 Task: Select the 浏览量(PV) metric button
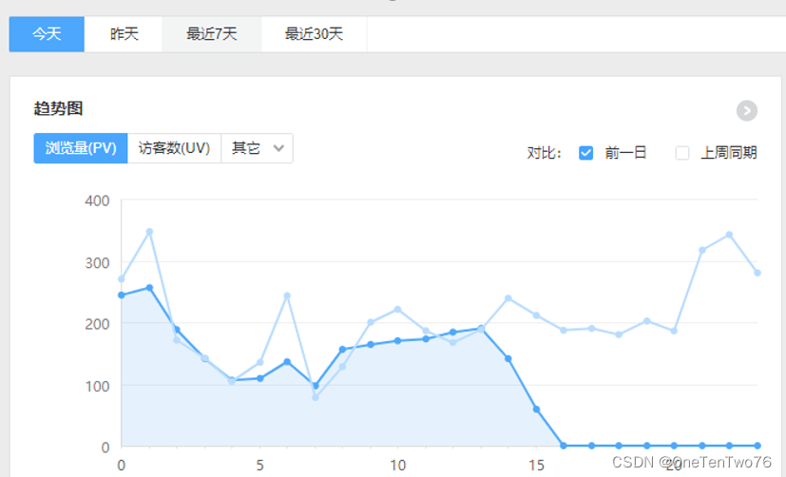click(81, 148)
